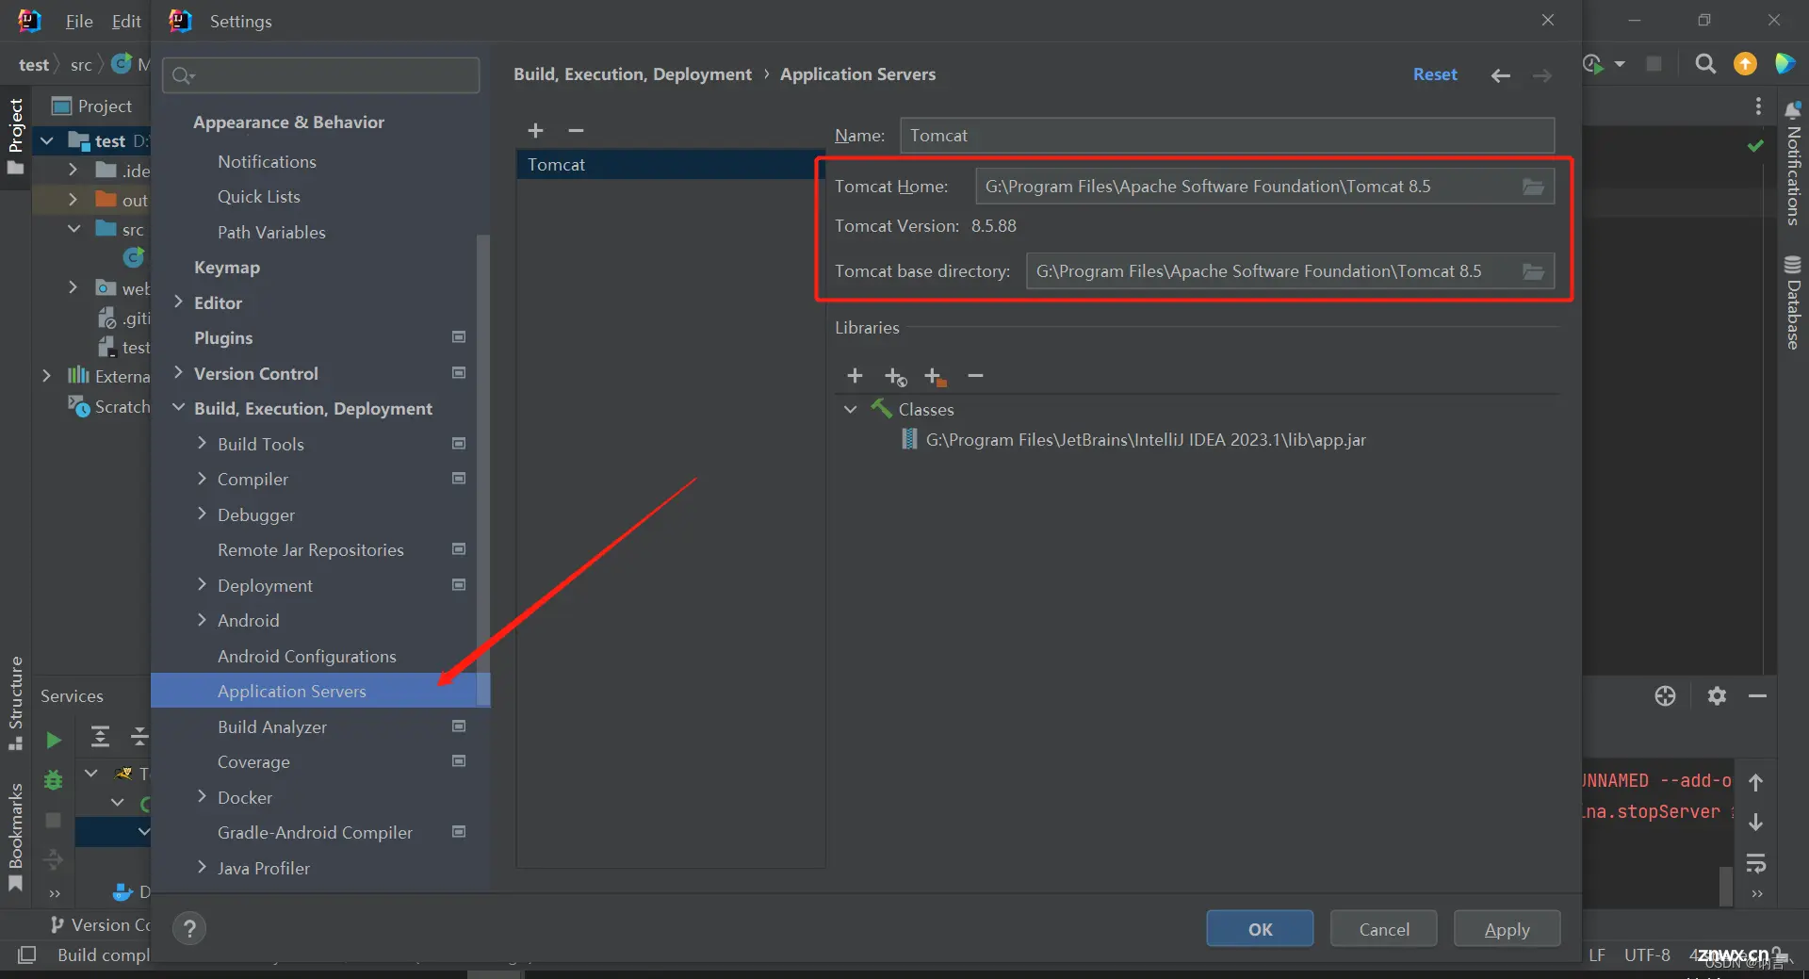Collapse the Classes library node
Image resolution: width=1809 pixels, height=979 pixels.
pos(850,409)
